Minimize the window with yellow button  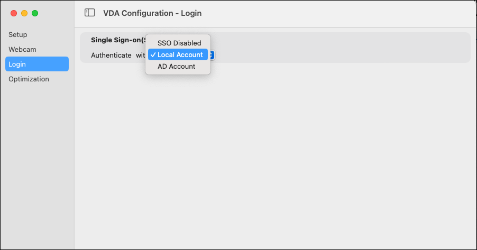pyautogui.click(x=24, y=13)
